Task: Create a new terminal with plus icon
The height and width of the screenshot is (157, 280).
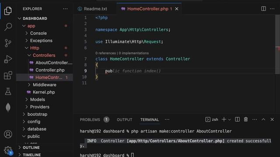Action: coord(224,119)
